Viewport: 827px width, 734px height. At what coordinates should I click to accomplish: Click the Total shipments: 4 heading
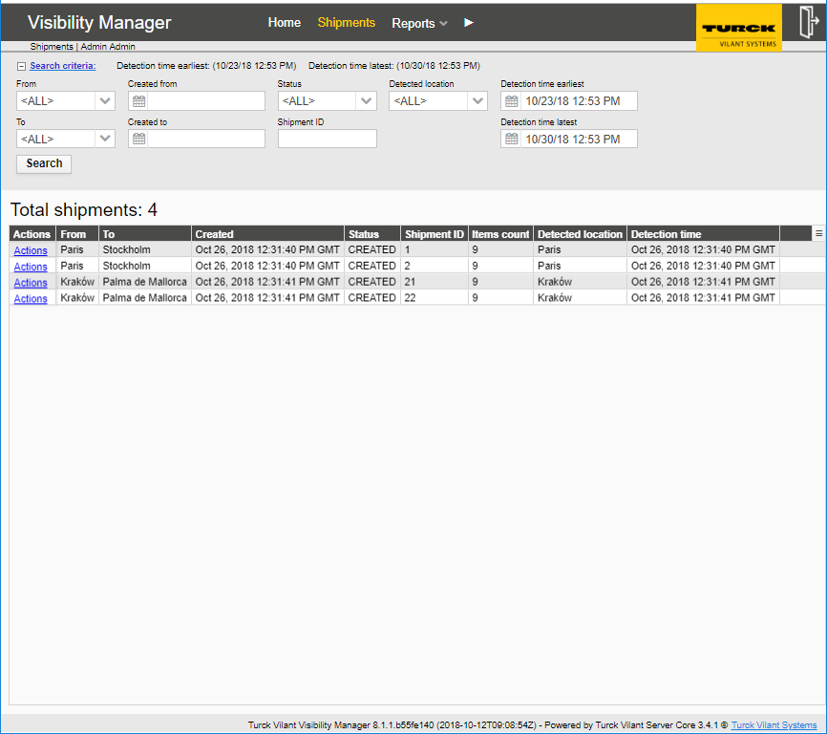[84, 209]
